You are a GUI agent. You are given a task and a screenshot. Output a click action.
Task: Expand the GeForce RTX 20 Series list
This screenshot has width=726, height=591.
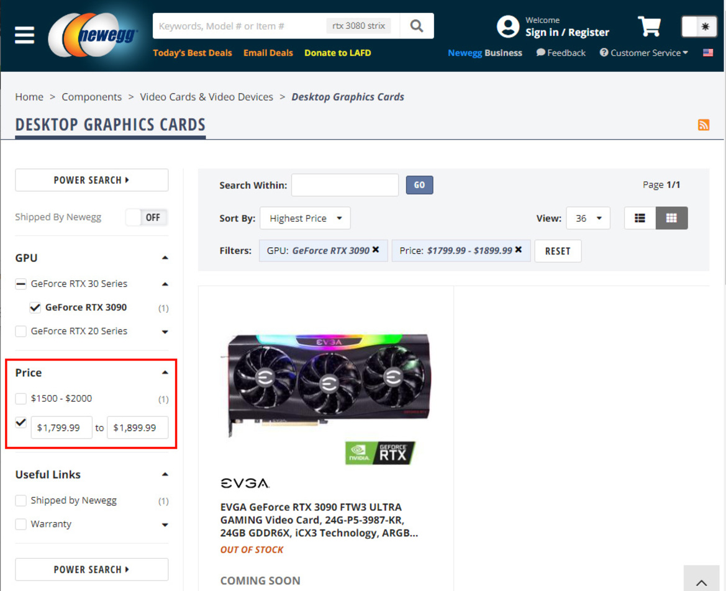pos(165,332)
